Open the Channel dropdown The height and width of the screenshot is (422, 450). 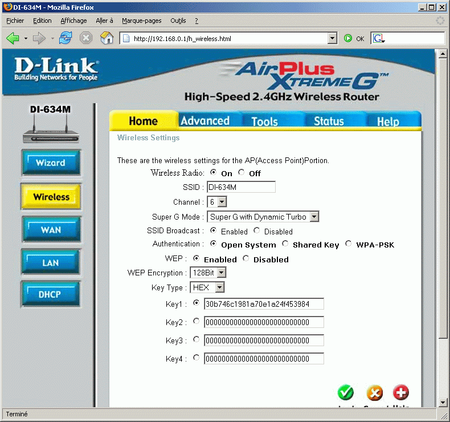(222, 202)
